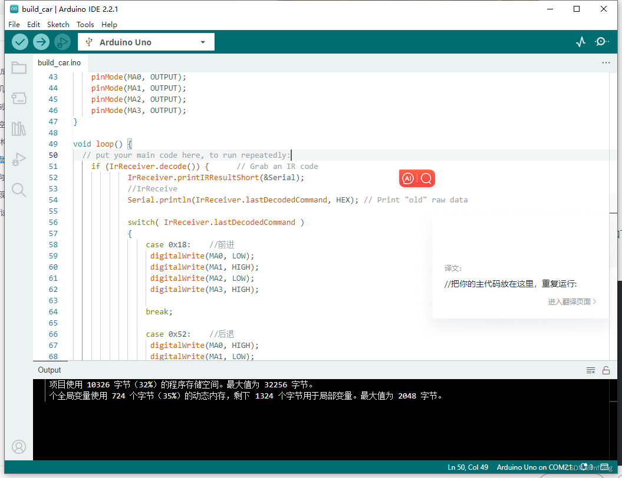Click the Ln 50, Col 49 status indicator
The width and height of the screenshot is (622, 478).
(468, 467)
